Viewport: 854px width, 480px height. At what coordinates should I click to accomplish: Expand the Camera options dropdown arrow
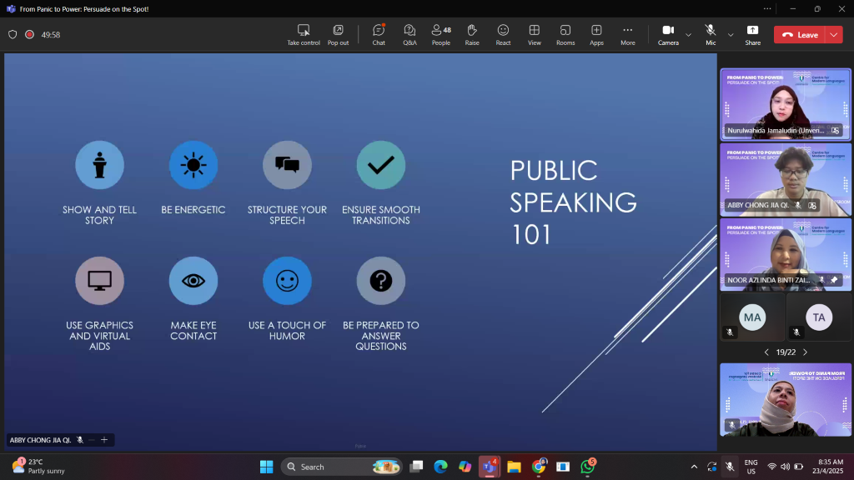point(688,35)
